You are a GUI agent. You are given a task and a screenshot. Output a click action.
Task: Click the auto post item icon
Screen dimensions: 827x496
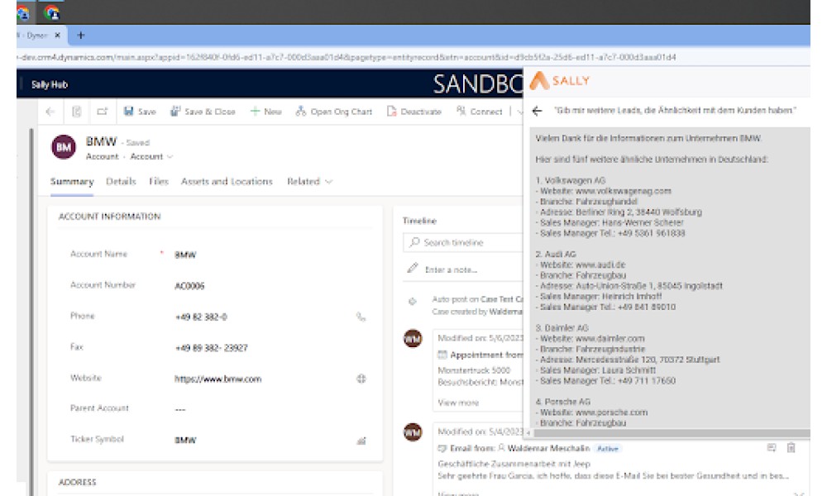(x=413, y=302)
